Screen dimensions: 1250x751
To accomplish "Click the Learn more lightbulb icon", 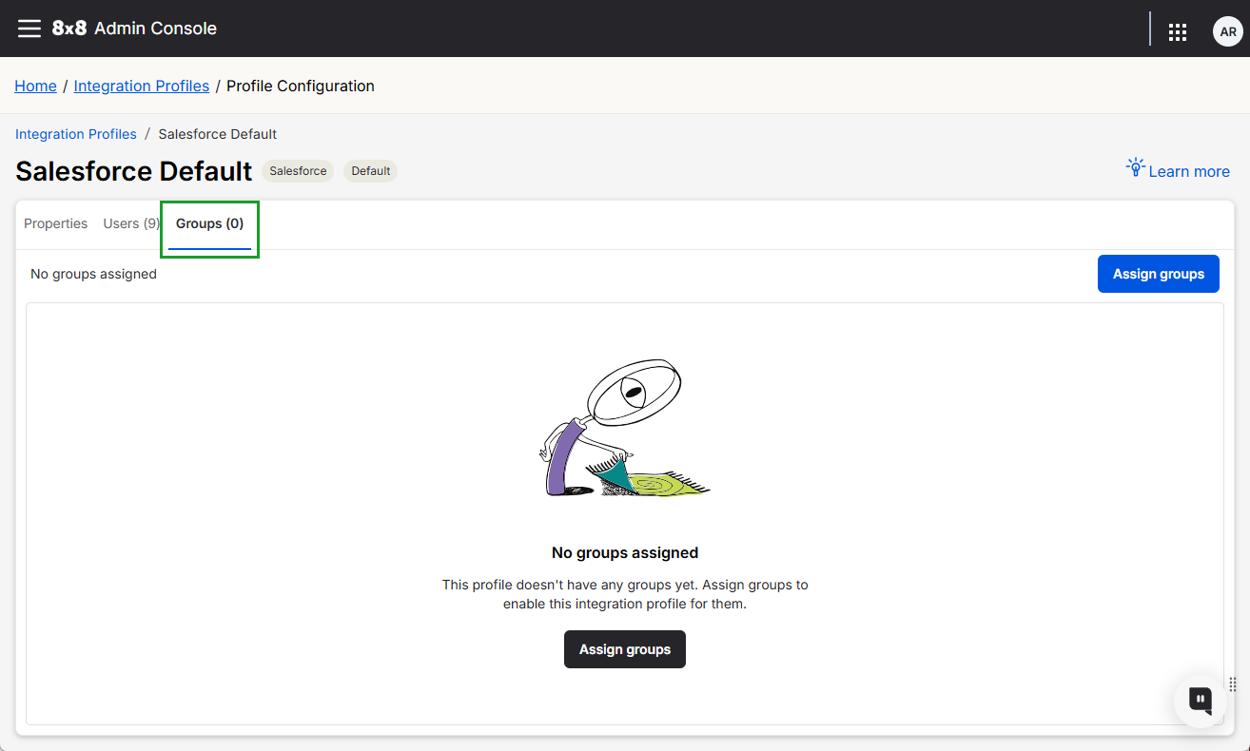I will pos(1135,168).
